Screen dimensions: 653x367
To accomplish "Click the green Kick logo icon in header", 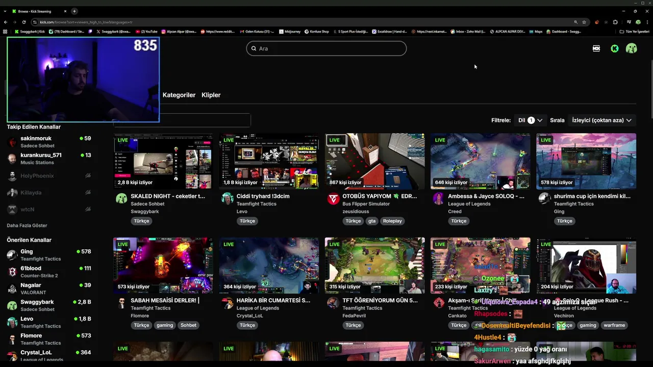I will click(615, 48).
